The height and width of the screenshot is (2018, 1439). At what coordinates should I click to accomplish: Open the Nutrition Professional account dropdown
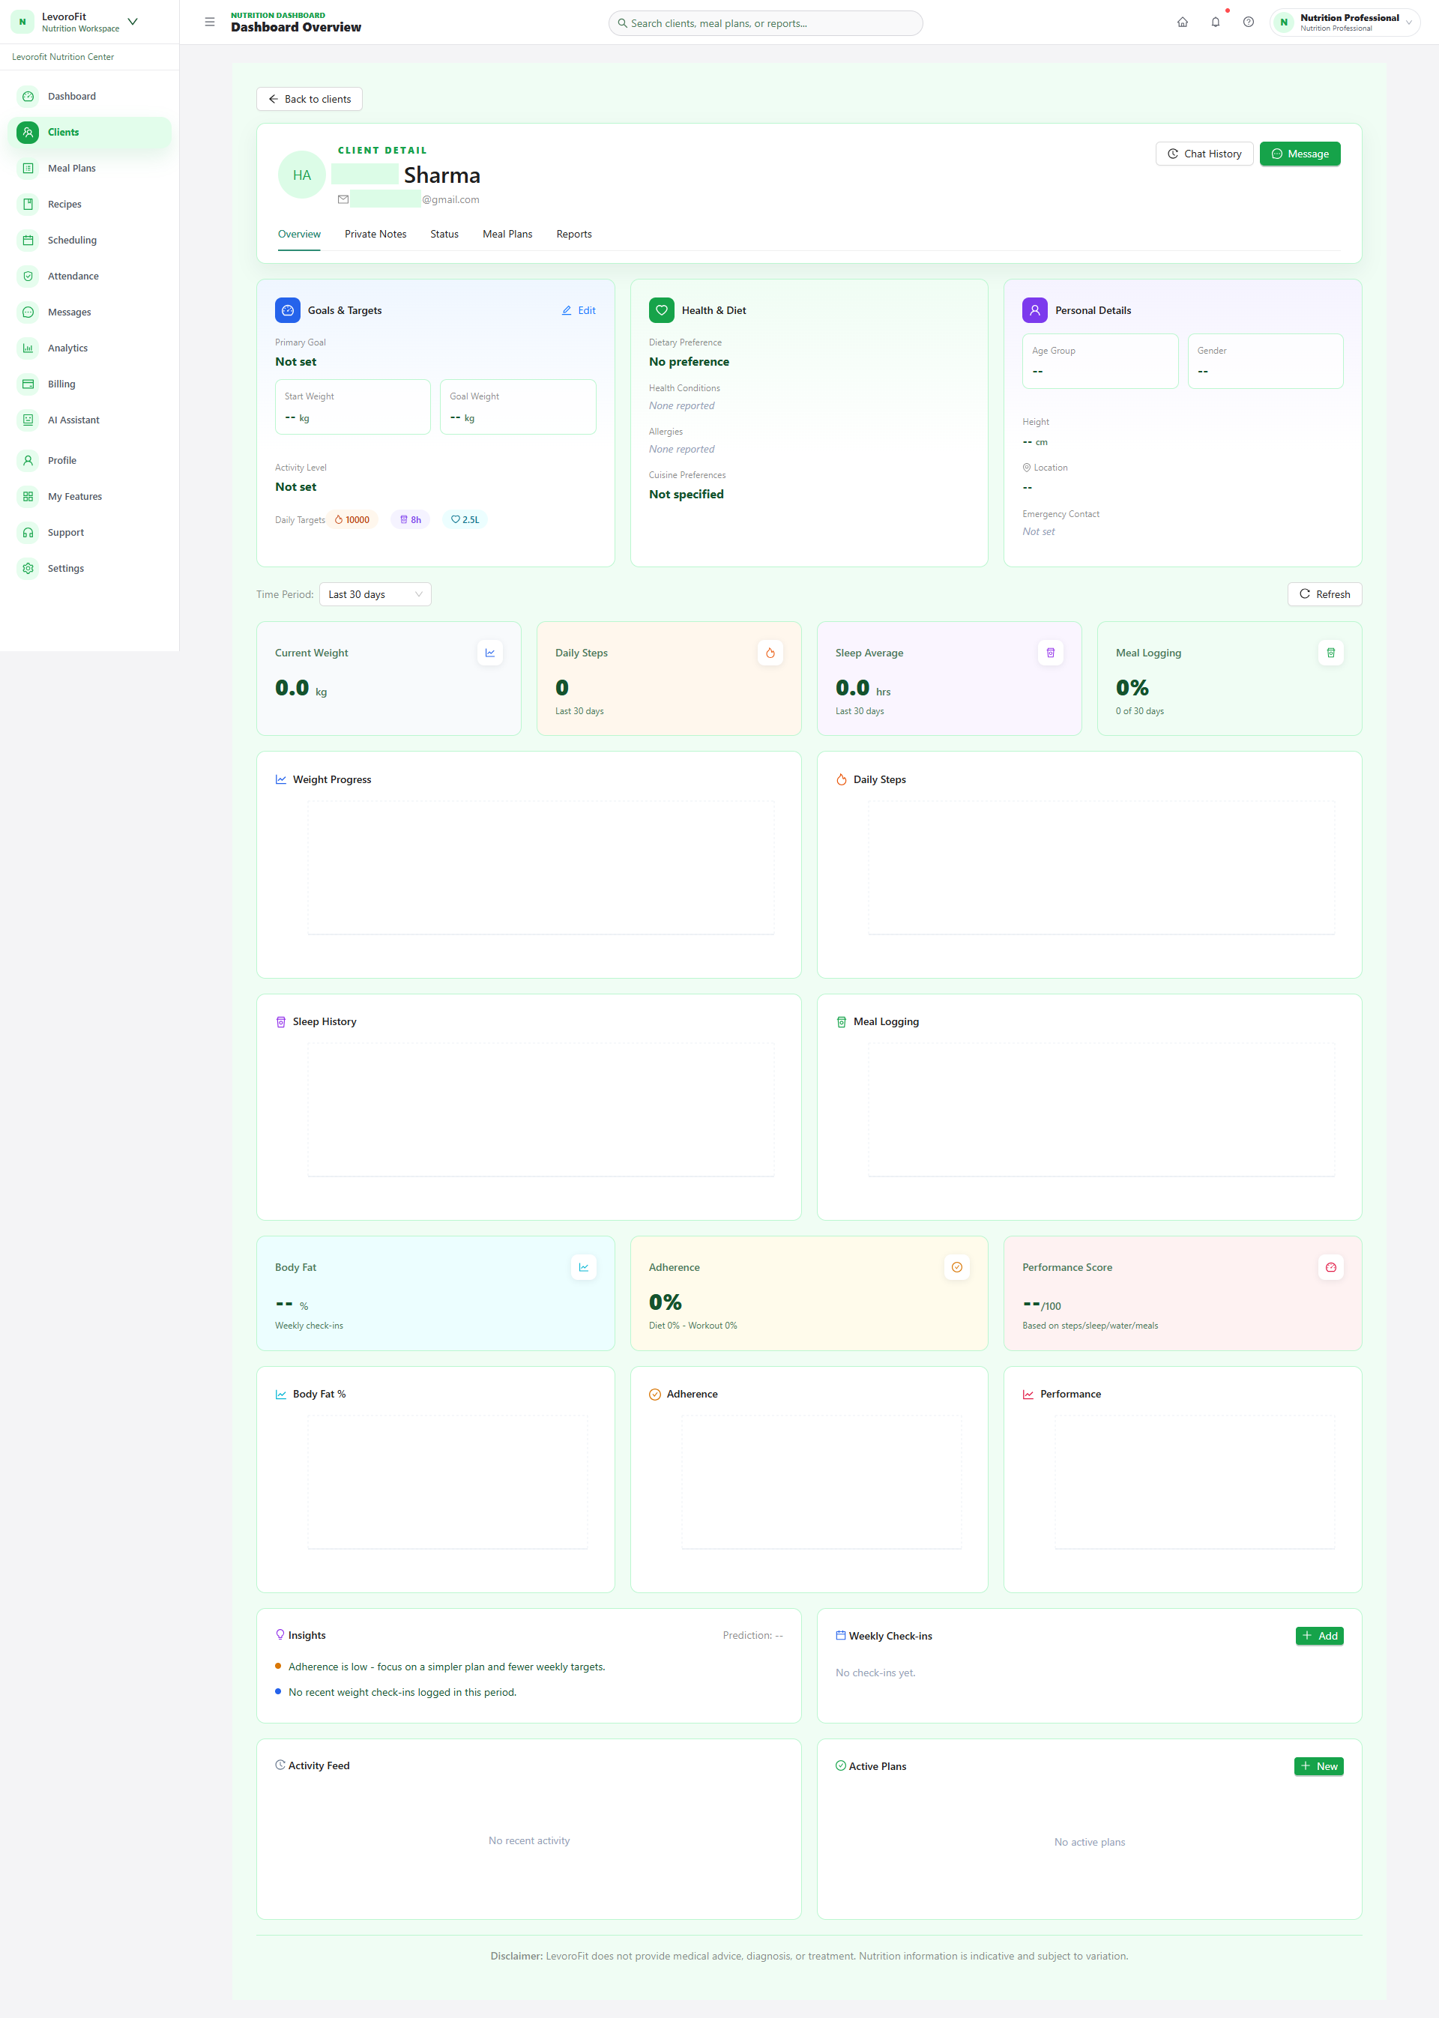point(1345,22)
